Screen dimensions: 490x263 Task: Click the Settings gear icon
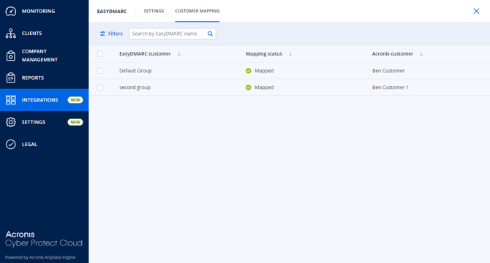tap(11, 122)
